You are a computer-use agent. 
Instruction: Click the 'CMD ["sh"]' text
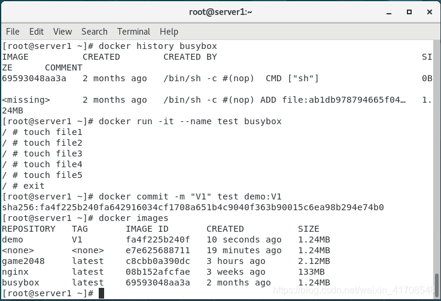pyautogui.click(x=292, y=78)
